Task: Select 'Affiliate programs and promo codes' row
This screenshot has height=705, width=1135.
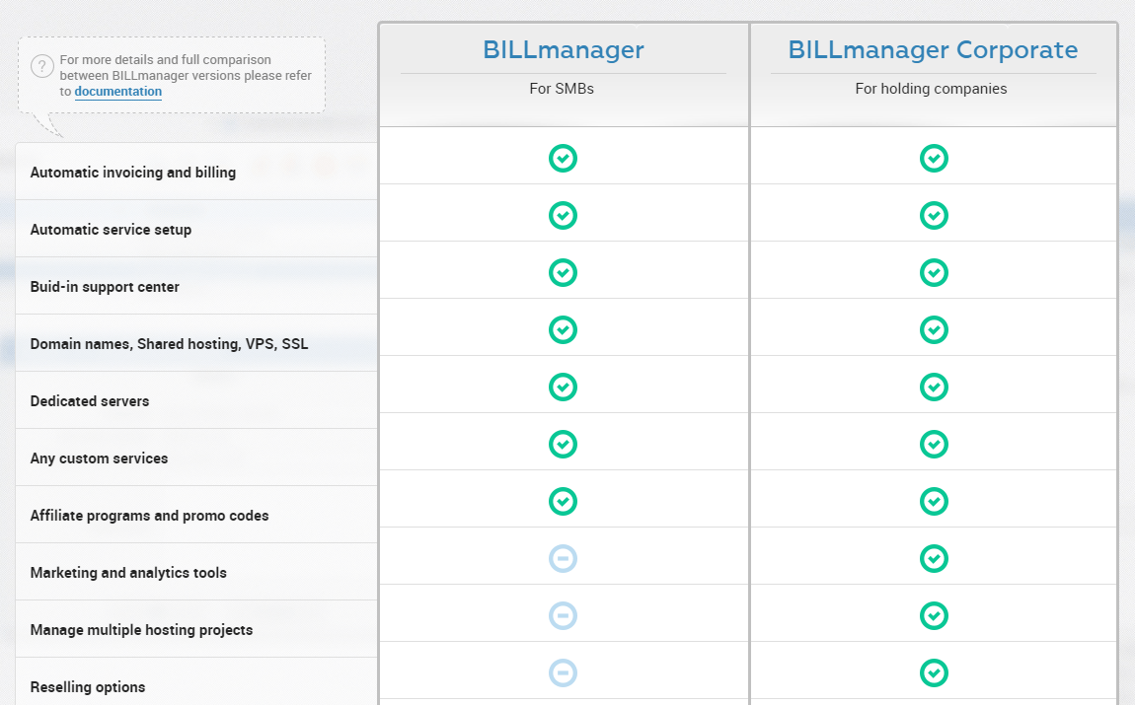Action: pyautogui.click(x=196, y=514)
